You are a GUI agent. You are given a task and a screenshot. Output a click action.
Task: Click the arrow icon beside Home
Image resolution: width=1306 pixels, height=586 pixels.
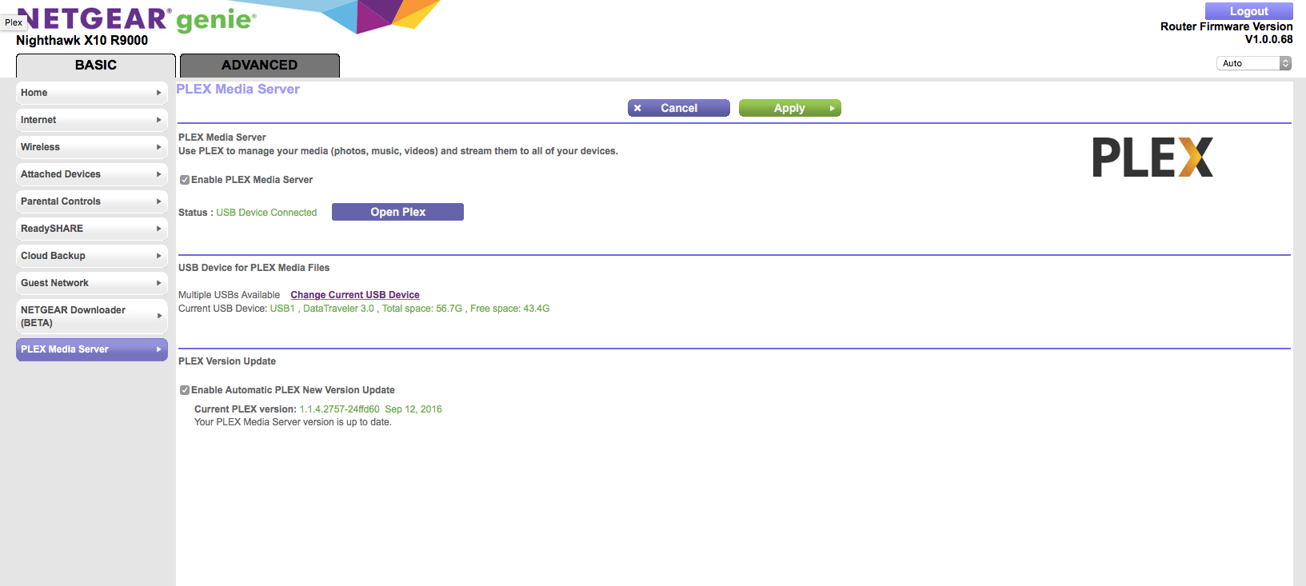(158, 93)
